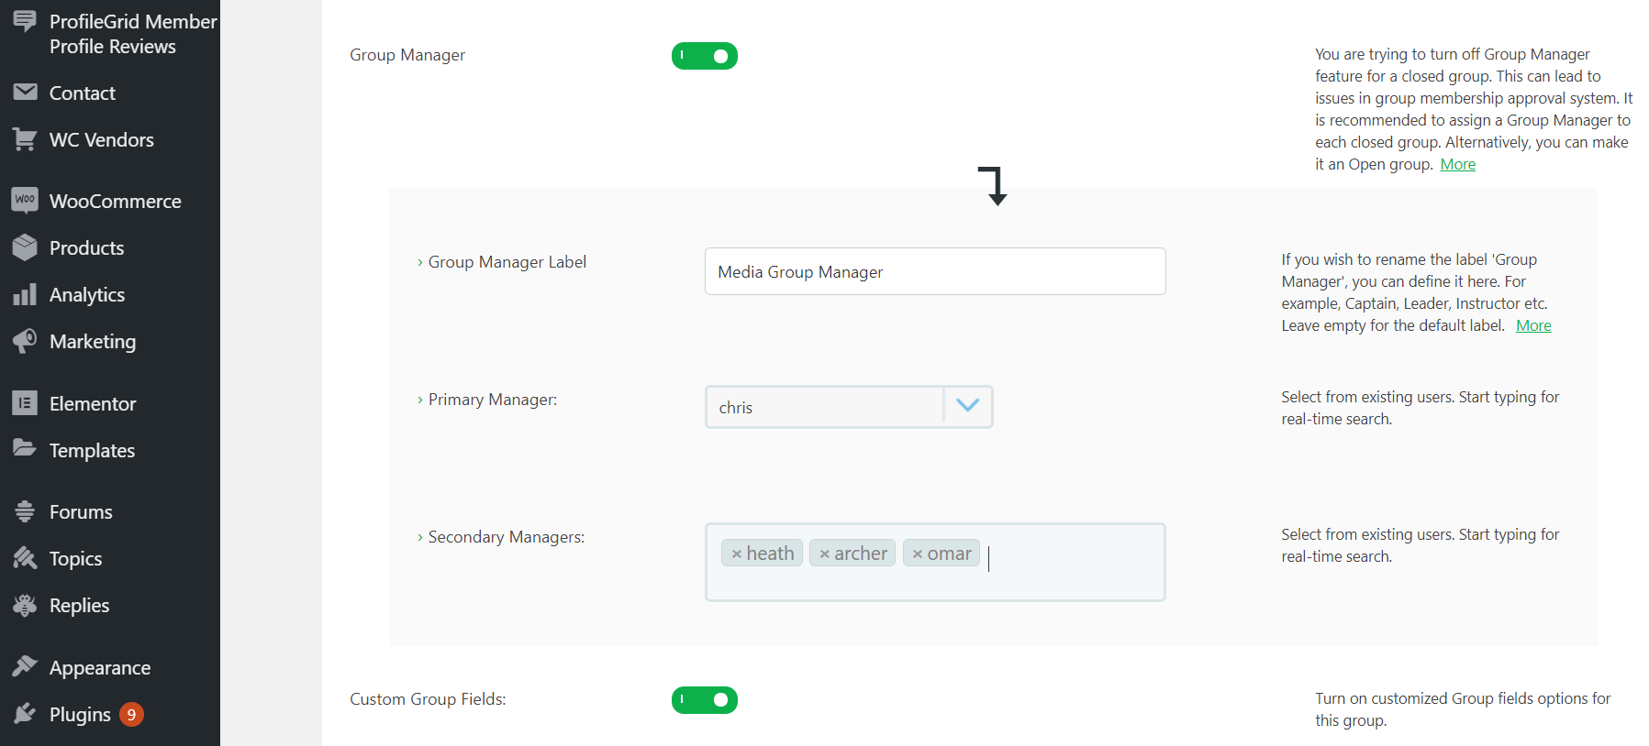Remove archer from secondary managers
The width and height of the screenshot is (1649, 746).
tap(824, 554)
